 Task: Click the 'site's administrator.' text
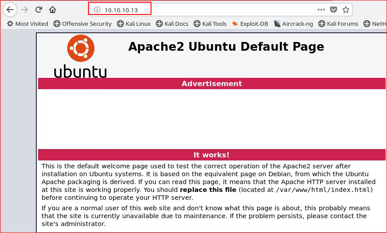pyautogui.click(x=74, y=224)
